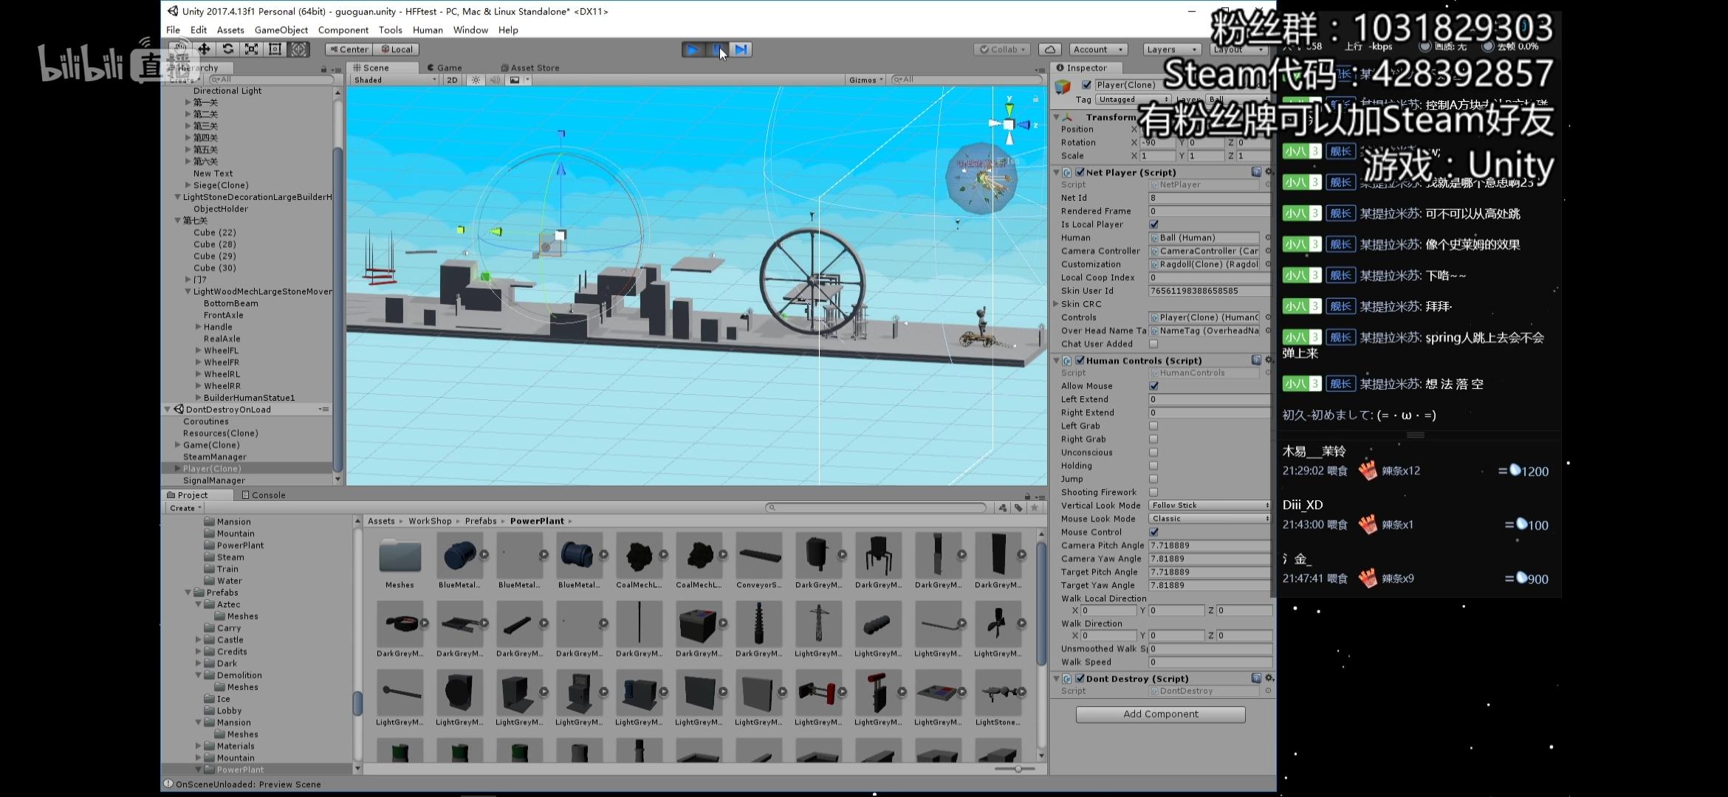Open the Human menu
Screen dimensions: 1728x797
[x=428, y=30]
